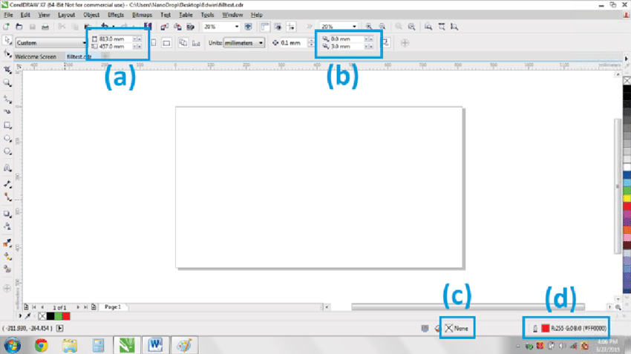Viewport: 631px width, 354px height.
Task: Click the None fill indicator in status bar
Action: point(457,327)
